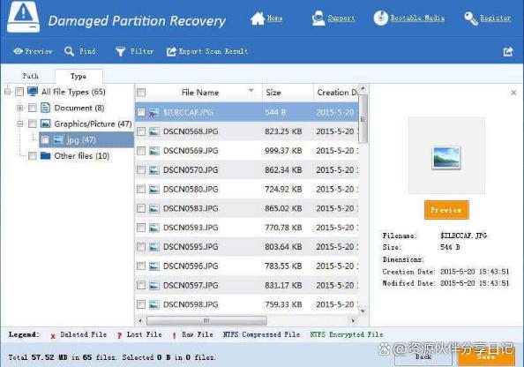Click the Bootable Media disc icon

[x=380, y=18]
